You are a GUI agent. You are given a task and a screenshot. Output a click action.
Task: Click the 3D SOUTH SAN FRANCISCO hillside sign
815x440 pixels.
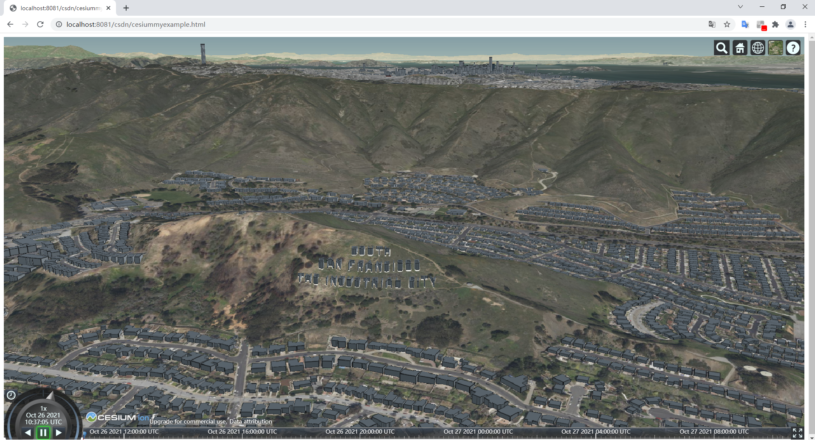tap(367, 268)
